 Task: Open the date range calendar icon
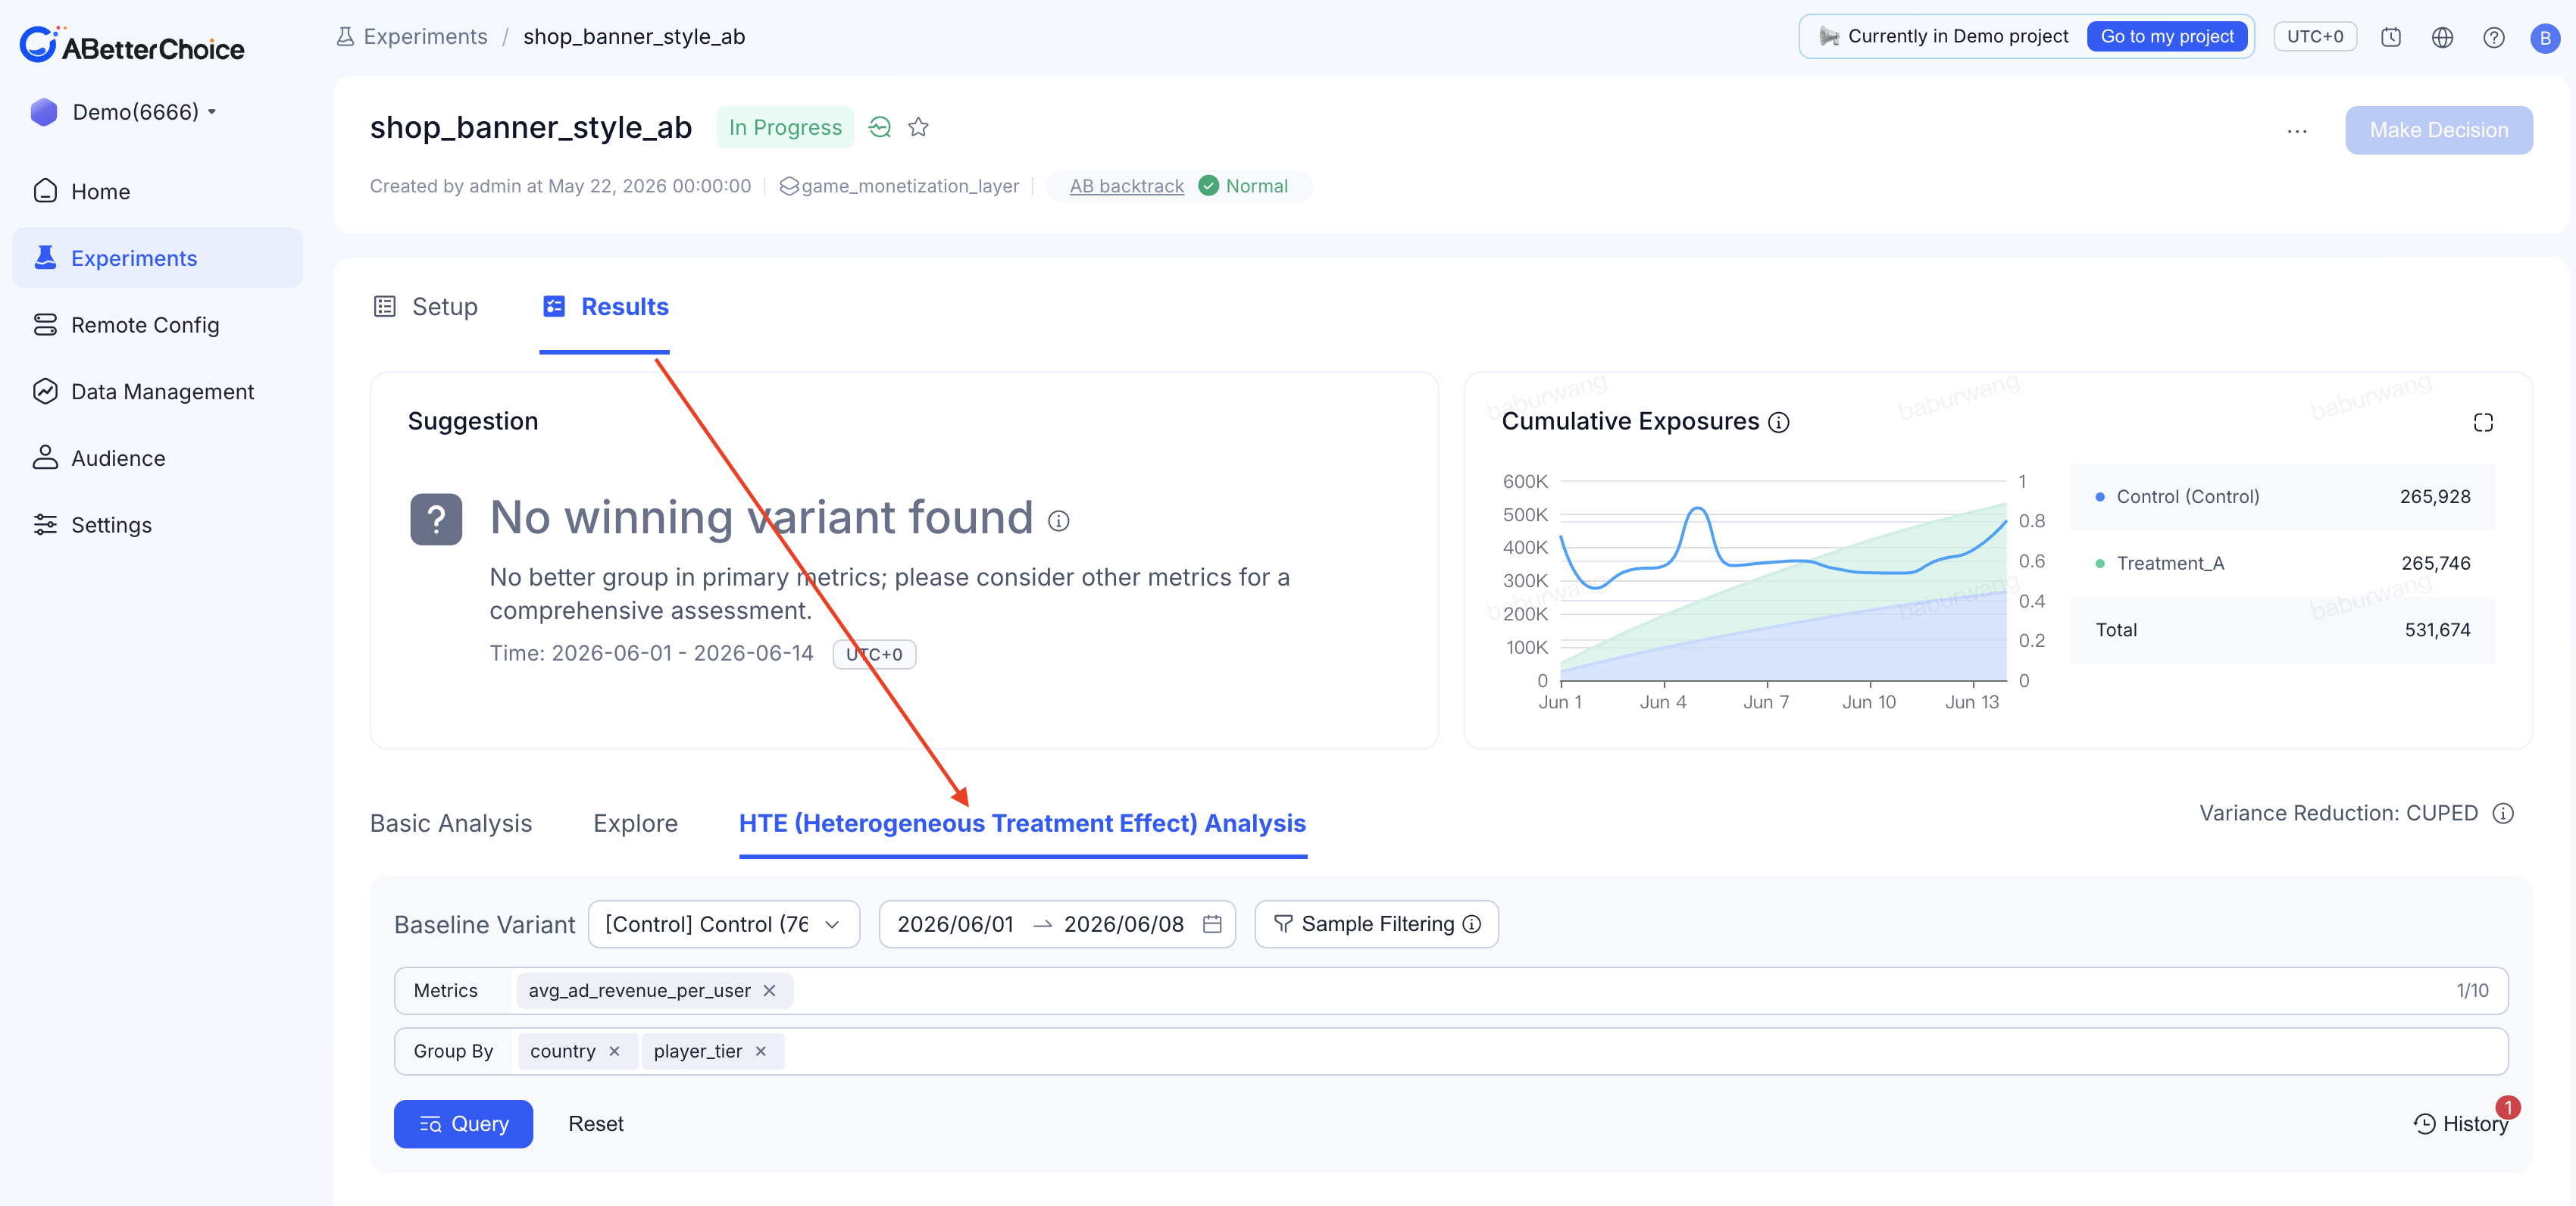click(x=1212, y=924)
